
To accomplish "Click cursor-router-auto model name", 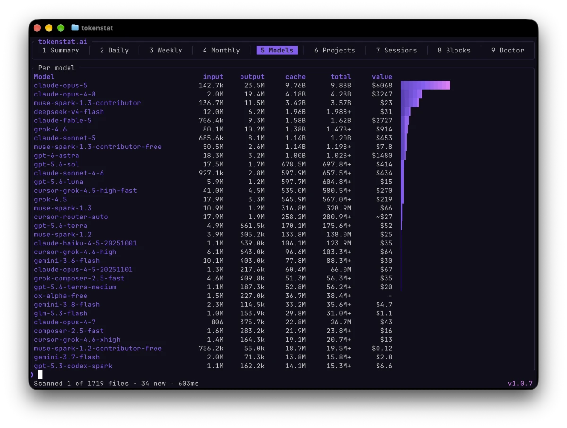I will [x=71, y=217].
